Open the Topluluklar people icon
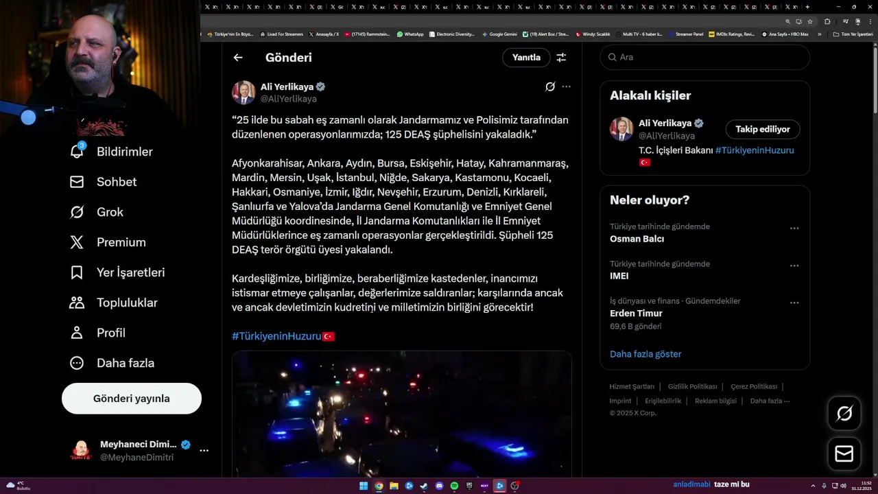Screen dimensions: 878x494 [x=77, y=303]
